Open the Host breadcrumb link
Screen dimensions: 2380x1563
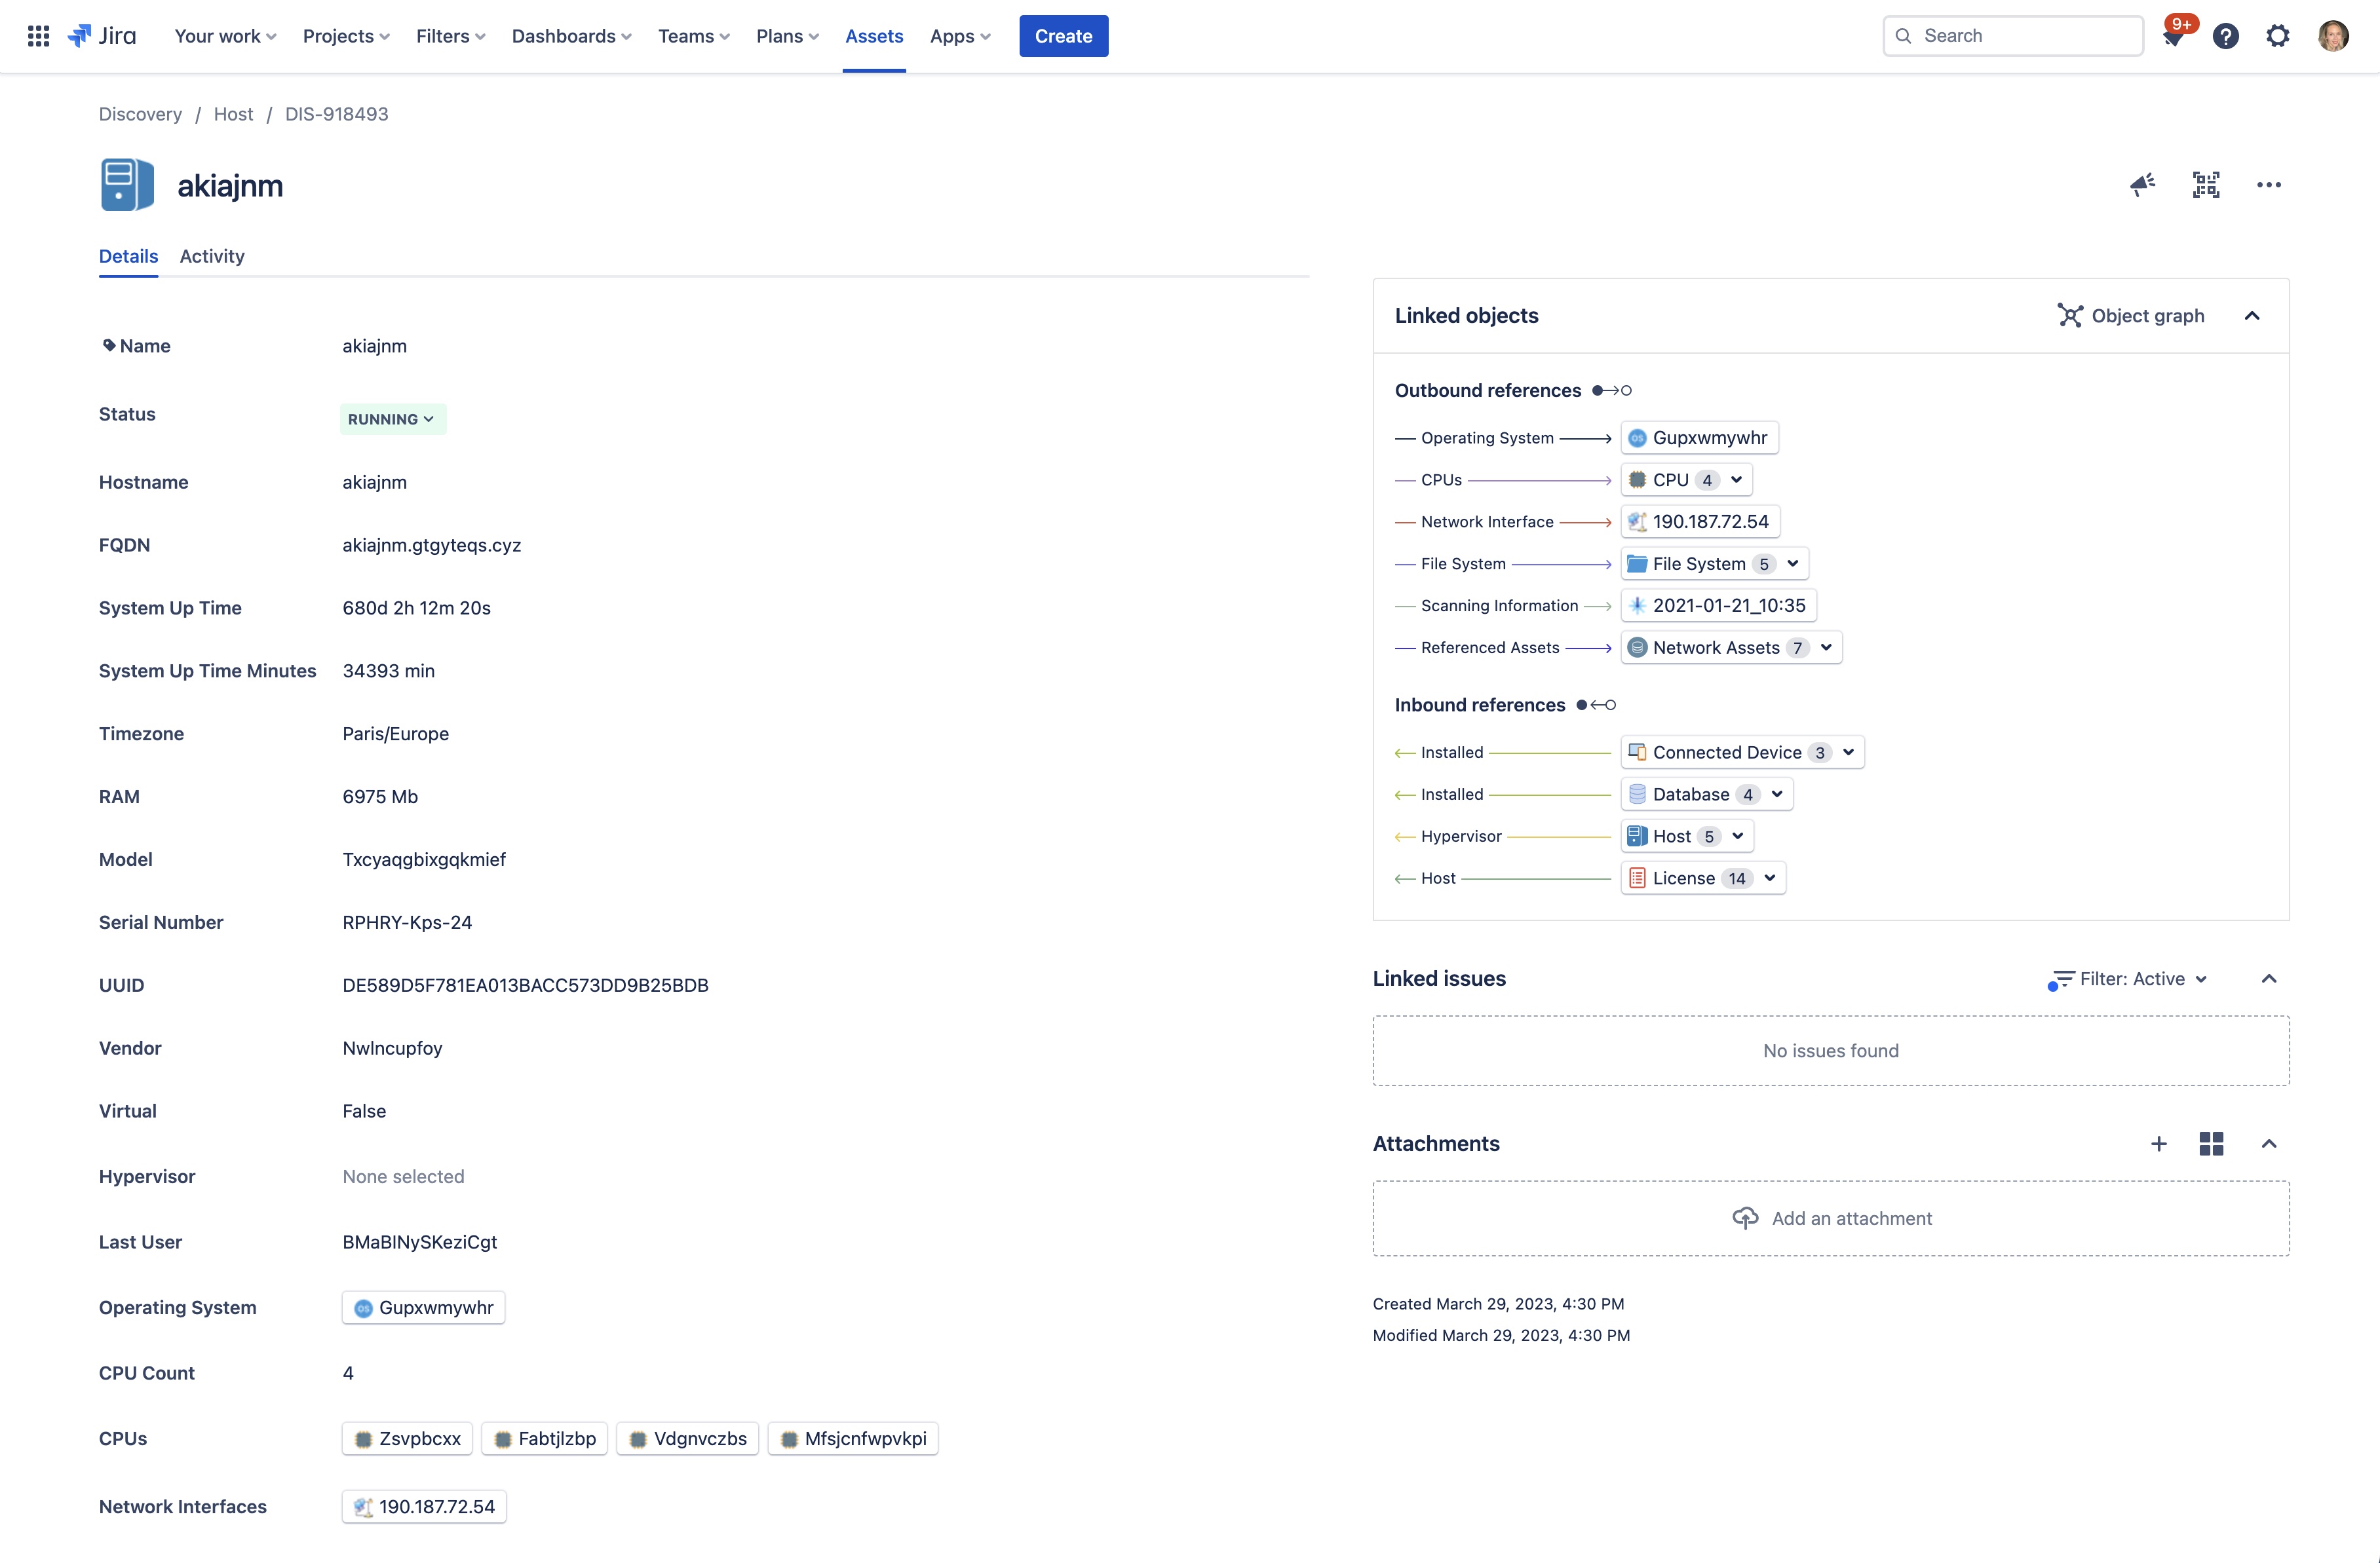(233, 114)
